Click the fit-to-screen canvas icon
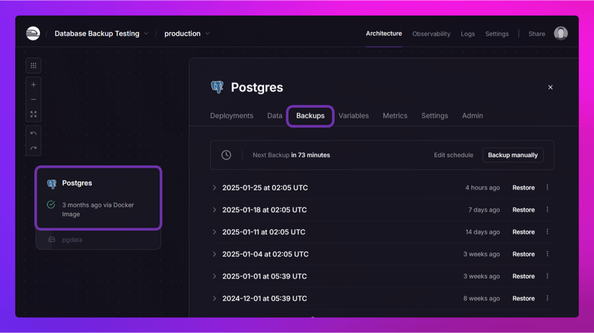594x333 pixels. (34, 115)
